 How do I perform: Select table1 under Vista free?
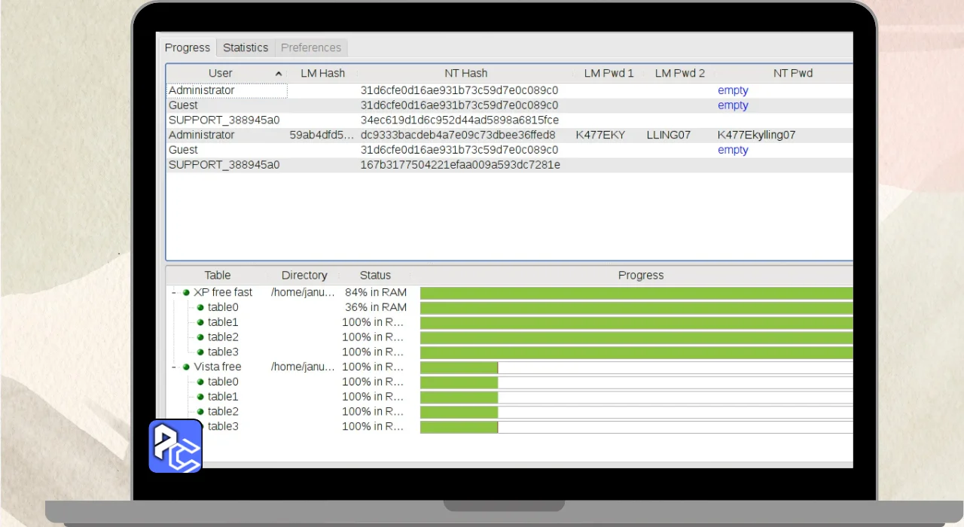223,397
